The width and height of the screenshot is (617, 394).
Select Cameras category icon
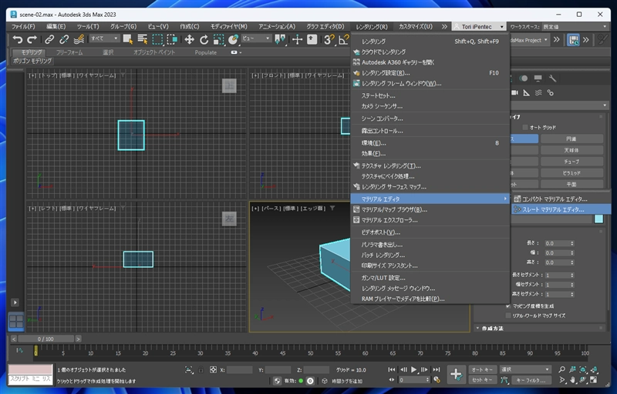514,92
